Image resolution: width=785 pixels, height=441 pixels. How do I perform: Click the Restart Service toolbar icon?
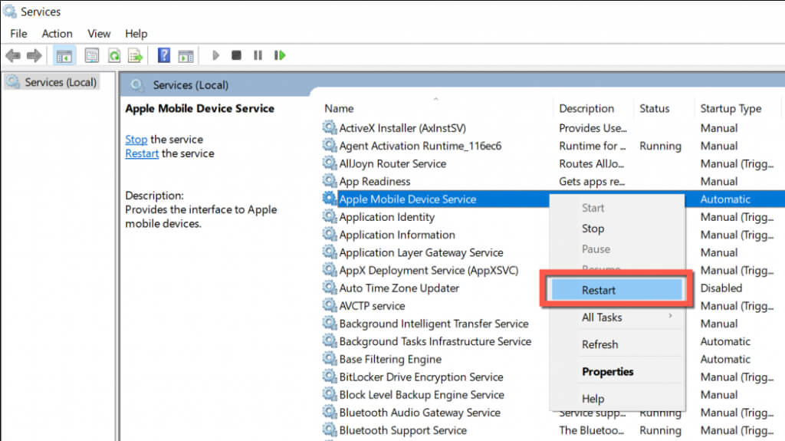click(280, 55)
